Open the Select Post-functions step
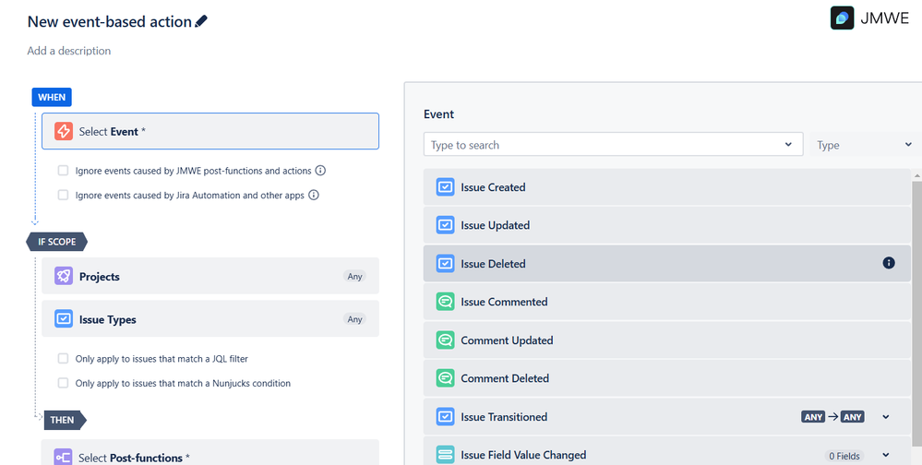922x465 pixels. point(210,453)
